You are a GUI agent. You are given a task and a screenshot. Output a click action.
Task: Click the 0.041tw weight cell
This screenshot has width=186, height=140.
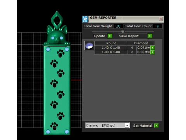143,48
